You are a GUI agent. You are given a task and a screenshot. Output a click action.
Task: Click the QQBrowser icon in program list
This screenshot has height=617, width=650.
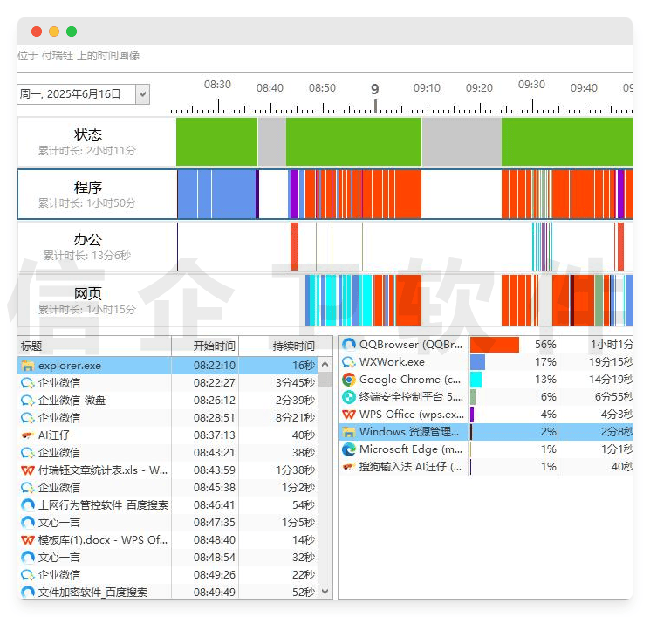(349, 345)
